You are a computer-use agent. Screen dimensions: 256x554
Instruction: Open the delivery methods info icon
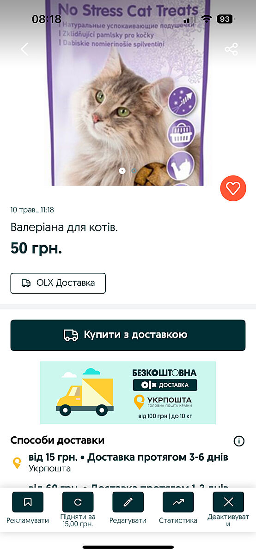(239, 441)
